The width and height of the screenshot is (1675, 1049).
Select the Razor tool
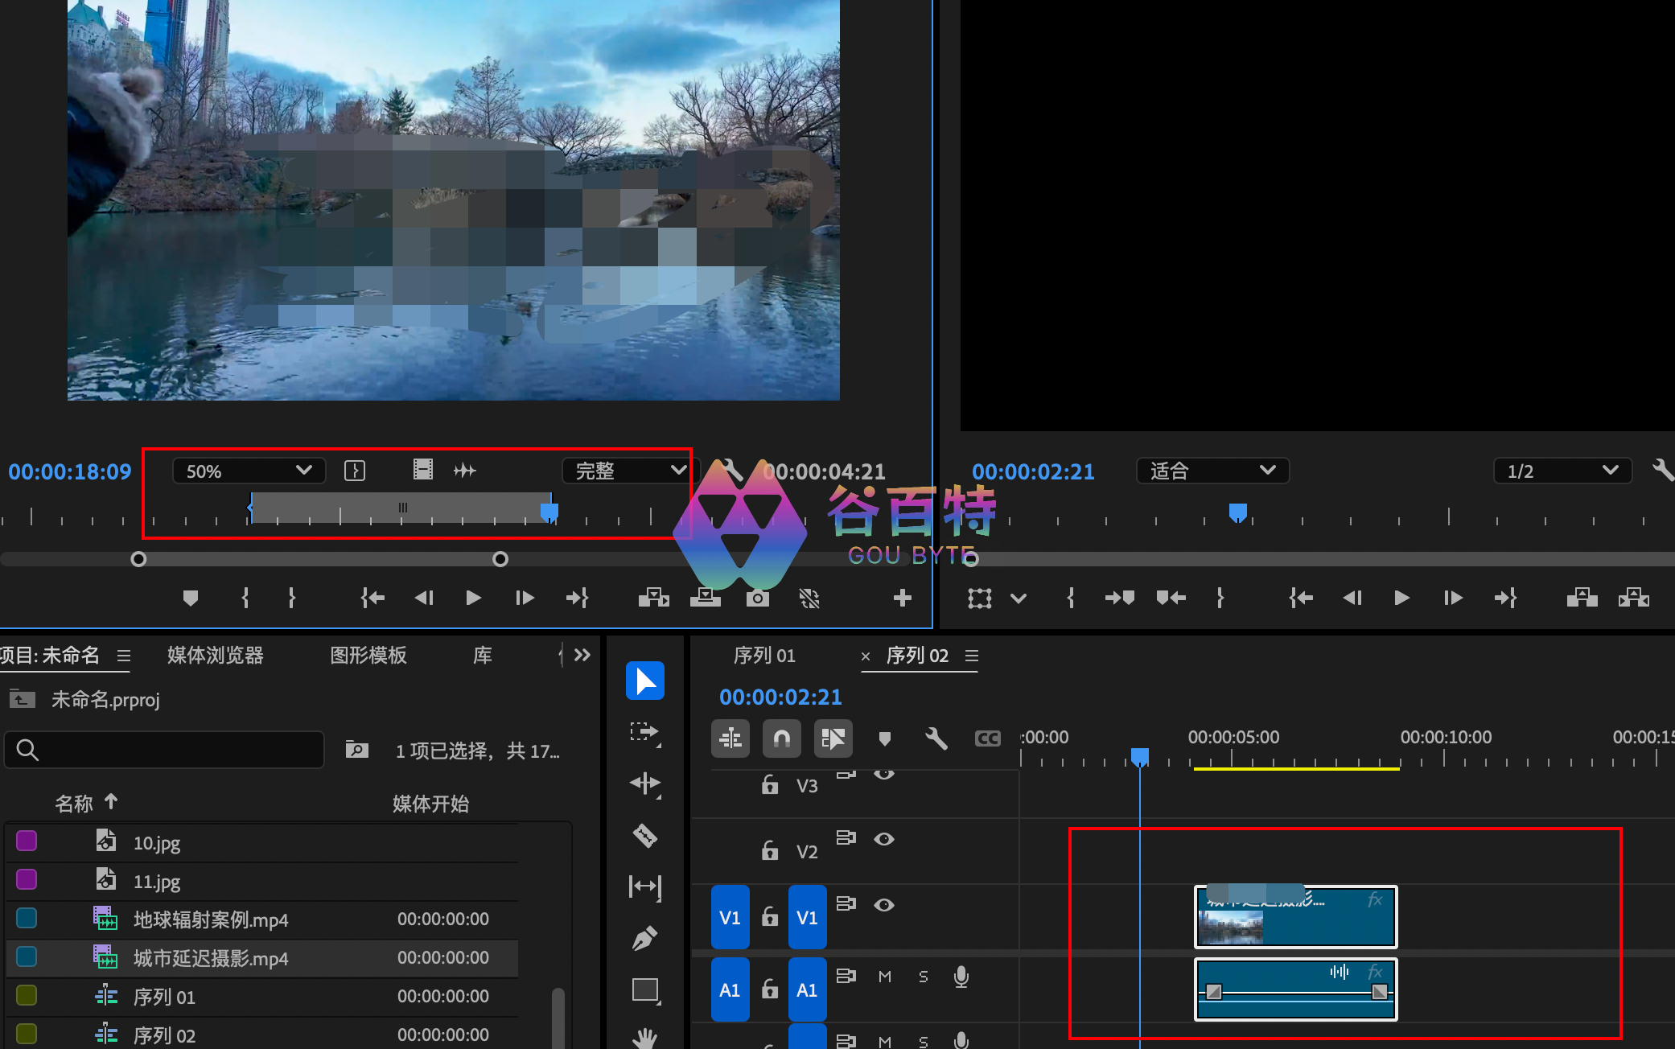tap(644, 836)
